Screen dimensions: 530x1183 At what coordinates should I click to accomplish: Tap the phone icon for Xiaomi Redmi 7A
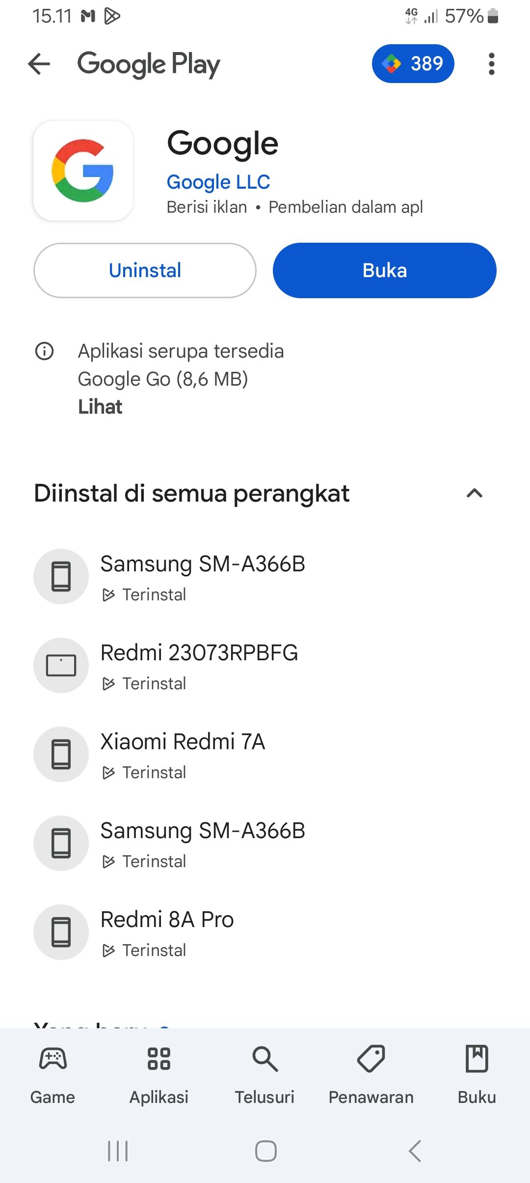[61, 755]
